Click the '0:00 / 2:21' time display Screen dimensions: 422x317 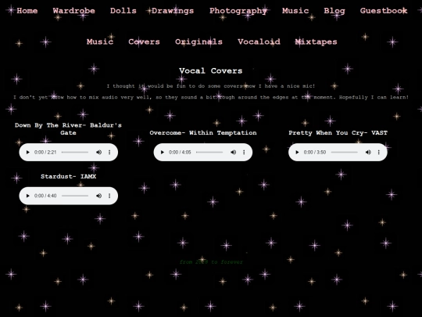(x=45, y=153)
